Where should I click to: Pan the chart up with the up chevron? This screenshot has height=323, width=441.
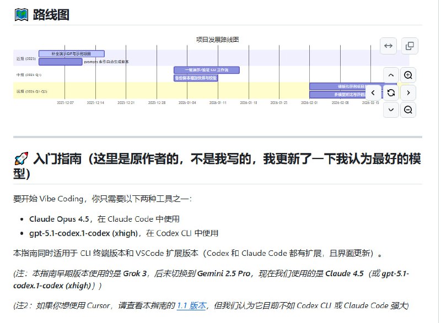(x=391, y=75)
